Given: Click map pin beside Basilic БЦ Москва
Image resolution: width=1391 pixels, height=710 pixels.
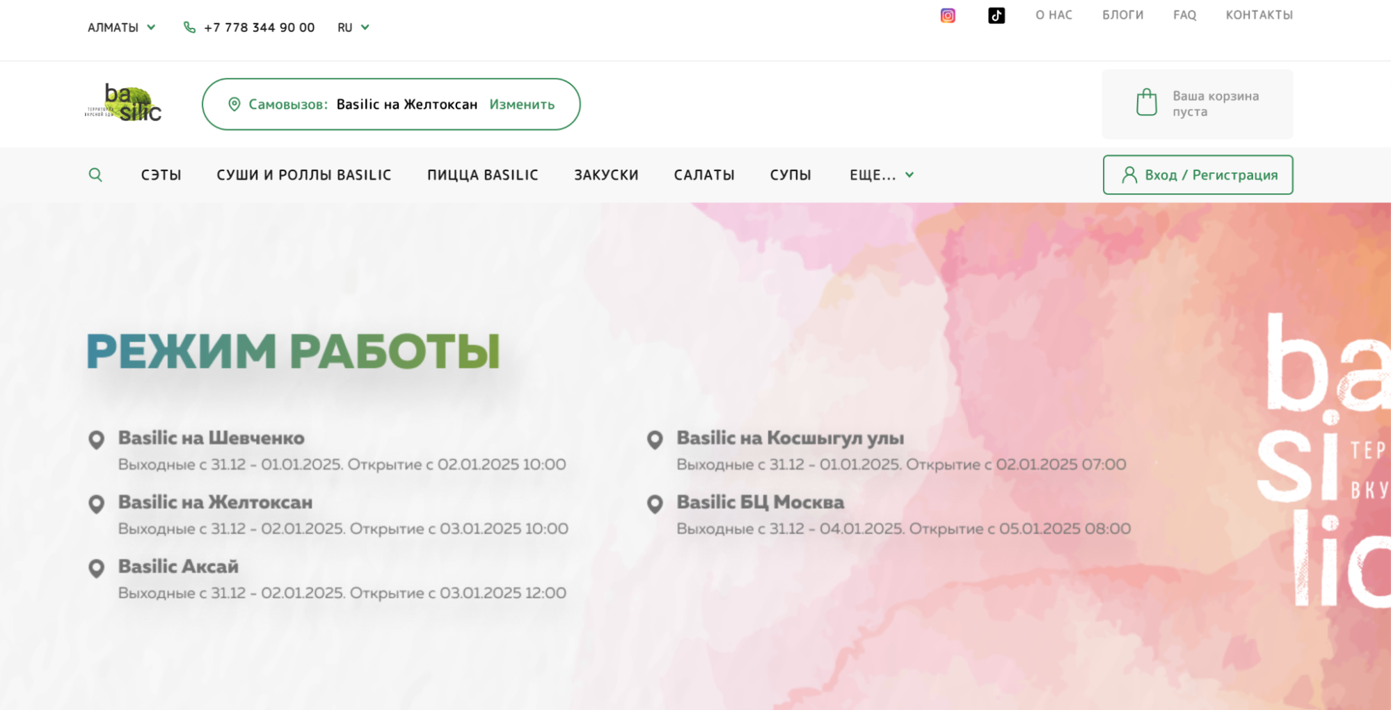Looking at the screenshot, I should [655, 504].
